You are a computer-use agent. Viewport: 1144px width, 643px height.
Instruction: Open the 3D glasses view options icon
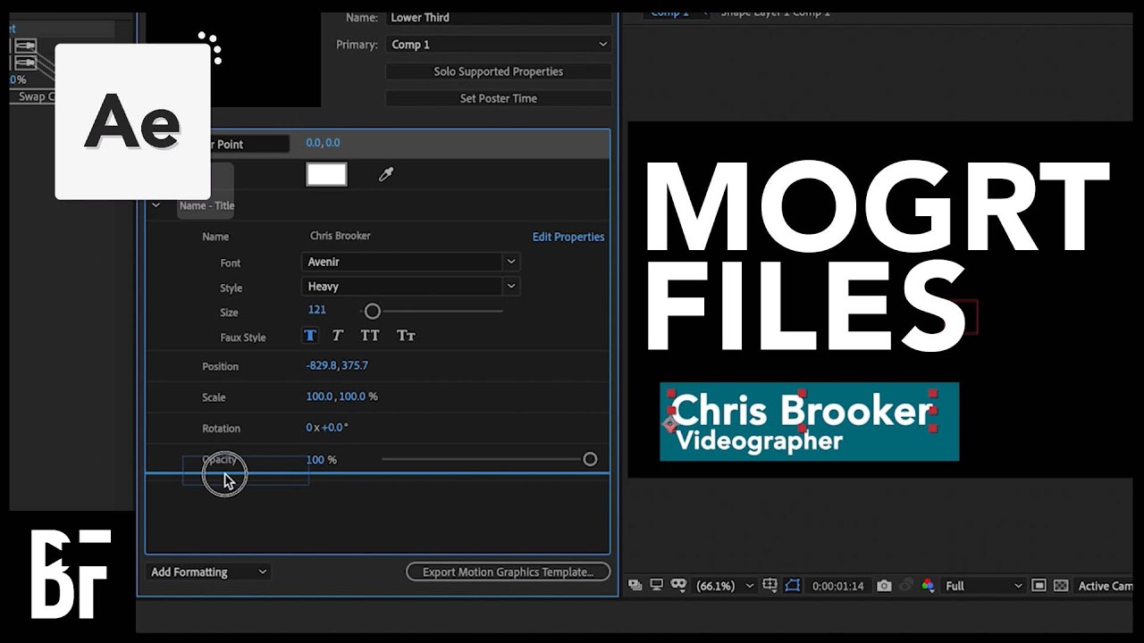click(678, 586)
